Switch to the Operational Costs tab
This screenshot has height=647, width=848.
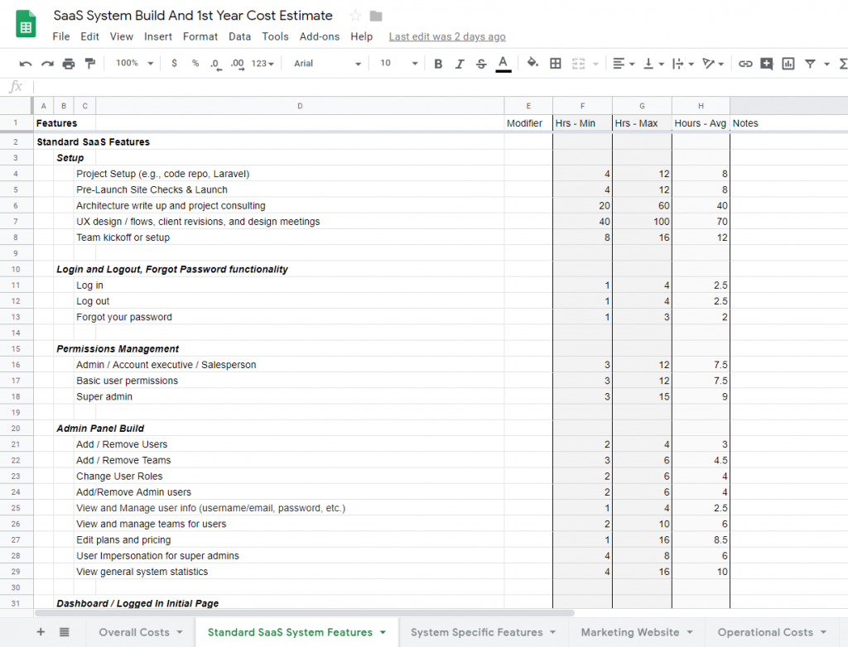coord(765,632)
